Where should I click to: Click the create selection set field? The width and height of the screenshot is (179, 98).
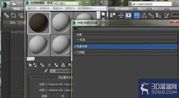175,15
